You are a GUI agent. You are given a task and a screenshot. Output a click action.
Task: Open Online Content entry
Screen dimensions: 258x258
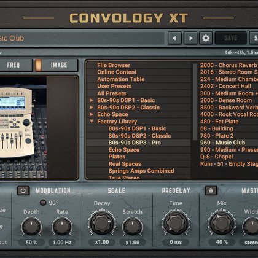pos(117,72)
